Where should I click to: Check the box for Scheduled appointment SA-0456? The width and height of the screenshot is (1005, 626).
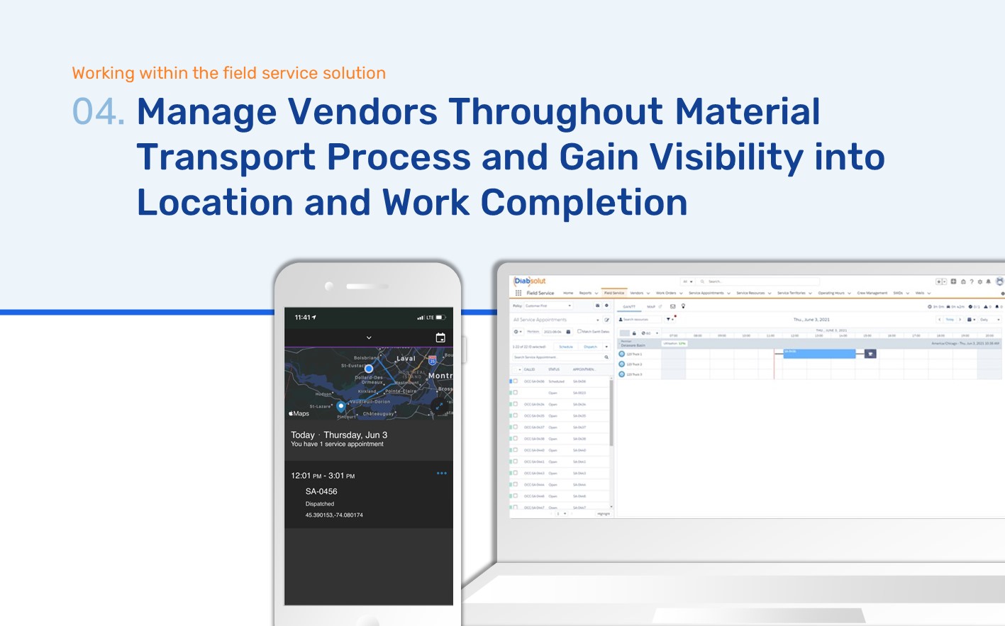pos(516,381)
